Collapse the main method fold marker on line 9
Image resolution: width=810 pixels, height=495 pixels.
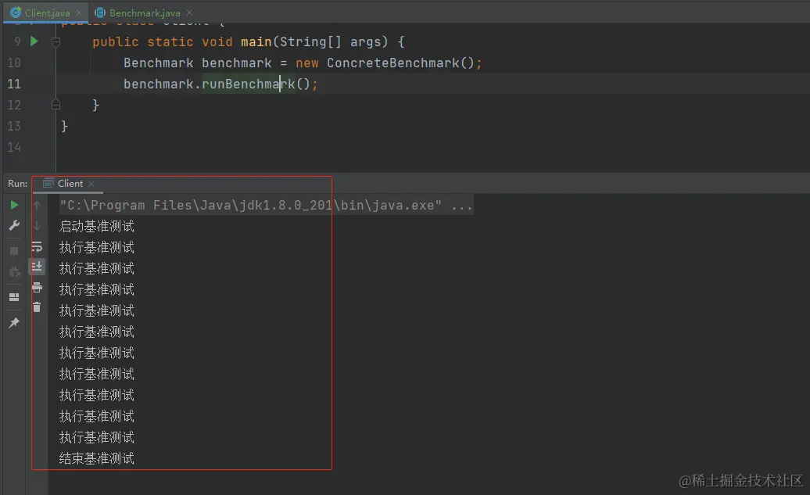tap(56, 42)
